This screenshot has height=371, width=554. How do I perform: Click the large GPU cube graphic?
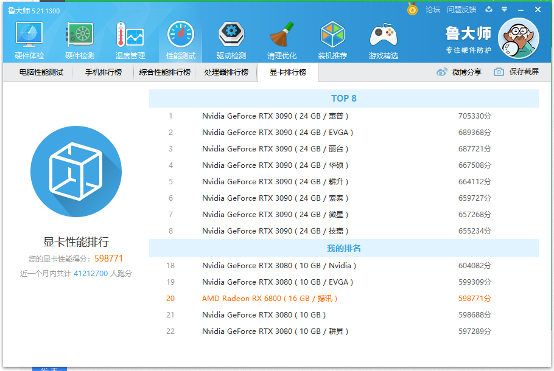pyautogui.click(x=76, y=172)
